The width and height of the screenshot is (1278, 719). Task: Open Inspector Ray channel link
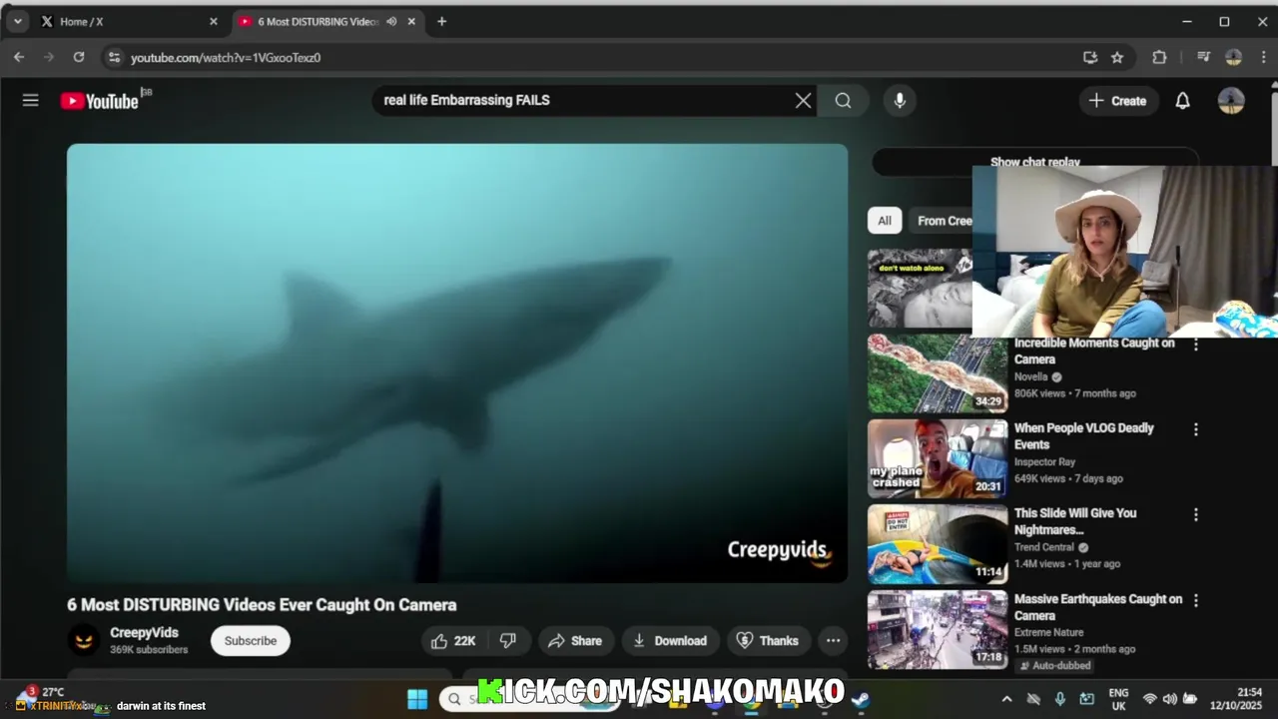pyautogui.click(x=1044, y=462)
